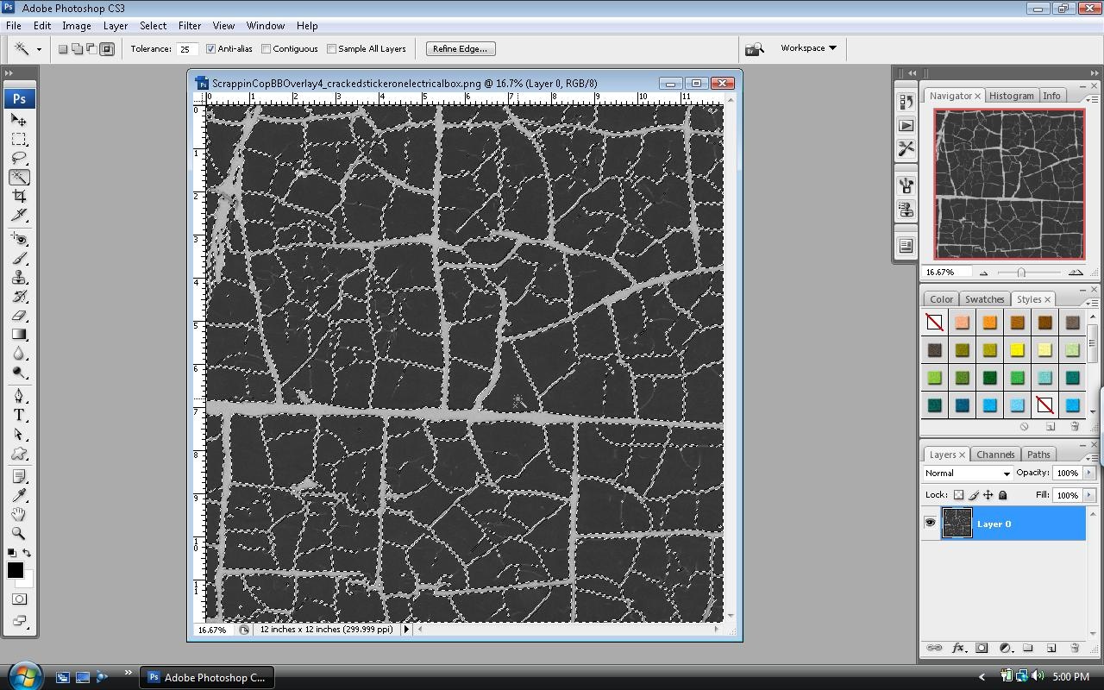Create a new layer in Layers panel

(1051, 648)
